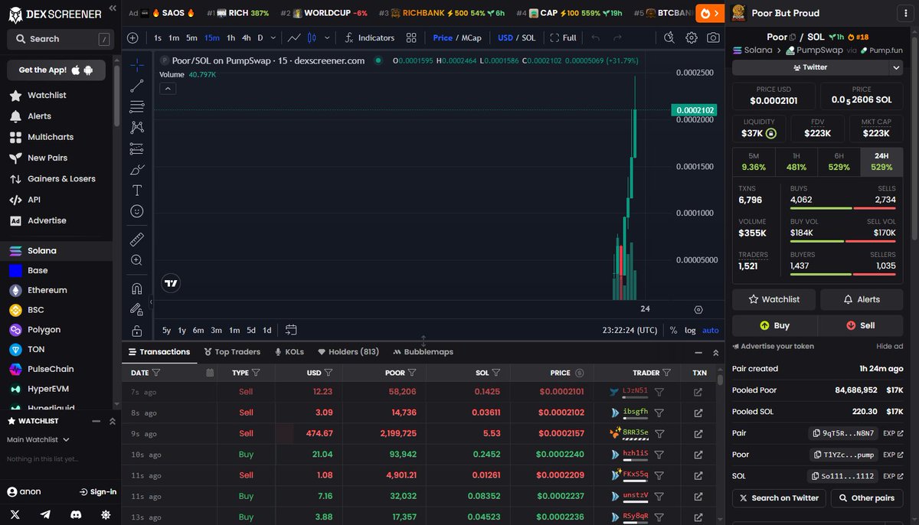Click the Search input field

click(x=60, y=38)
